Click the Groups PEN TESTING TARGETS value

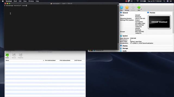pos(139,32)
